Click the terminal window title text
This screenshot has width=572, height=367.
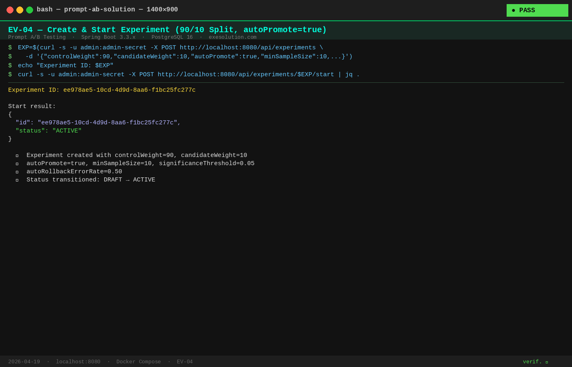(107, 10)
